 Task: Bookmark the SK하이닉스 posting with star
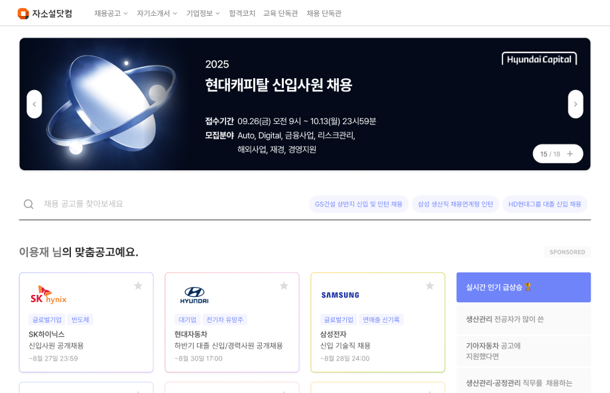tap(138, 286)
